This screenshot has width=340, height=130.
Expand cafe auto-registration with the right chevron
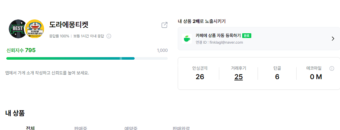click(x=333, y=39)
